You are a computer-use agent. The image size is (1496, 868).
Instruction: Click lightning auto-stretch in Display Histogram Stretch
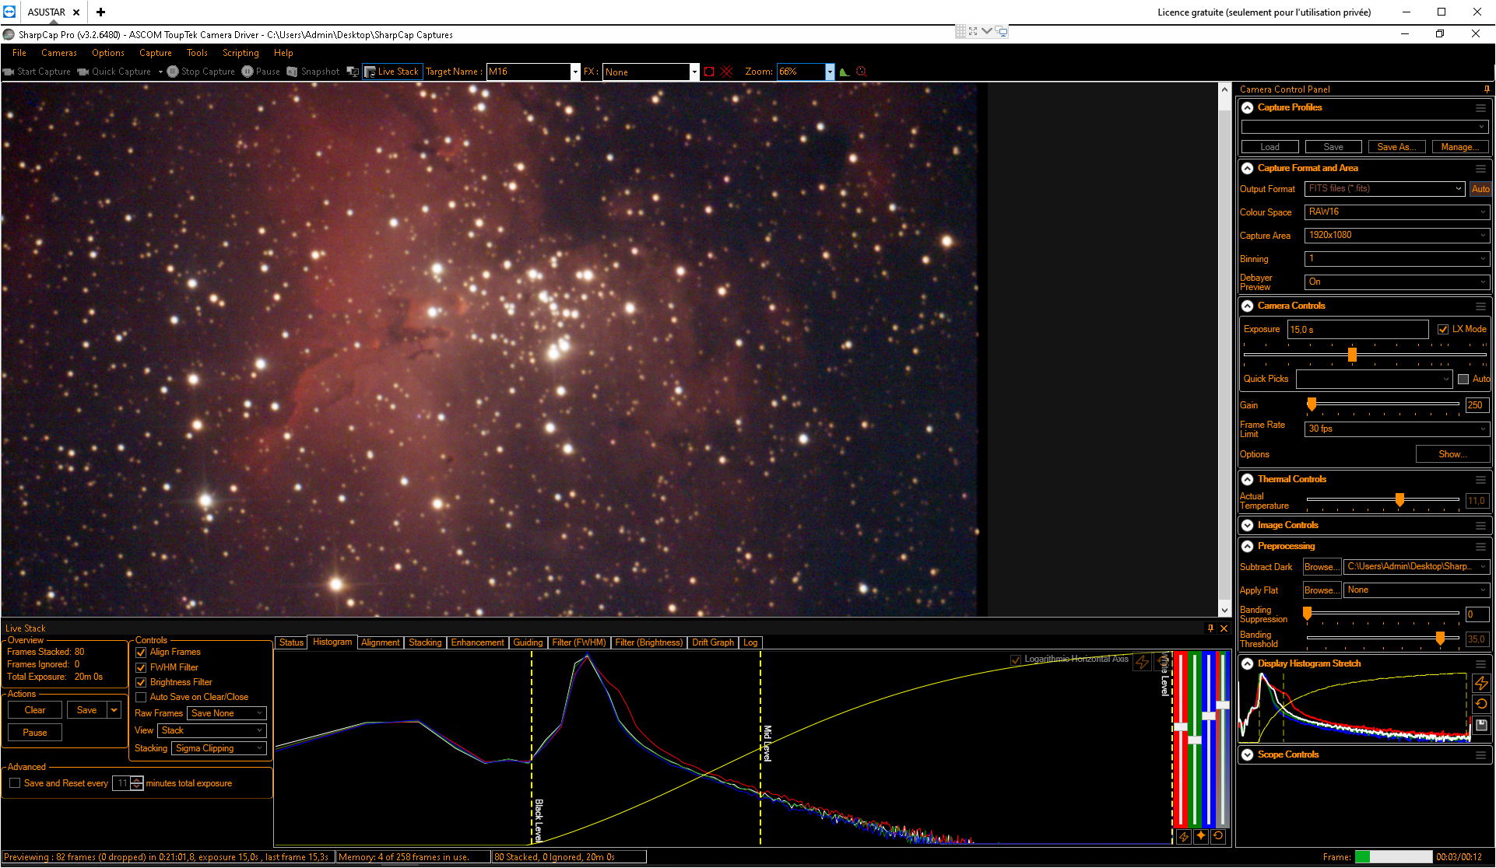tap(1481, 683)
